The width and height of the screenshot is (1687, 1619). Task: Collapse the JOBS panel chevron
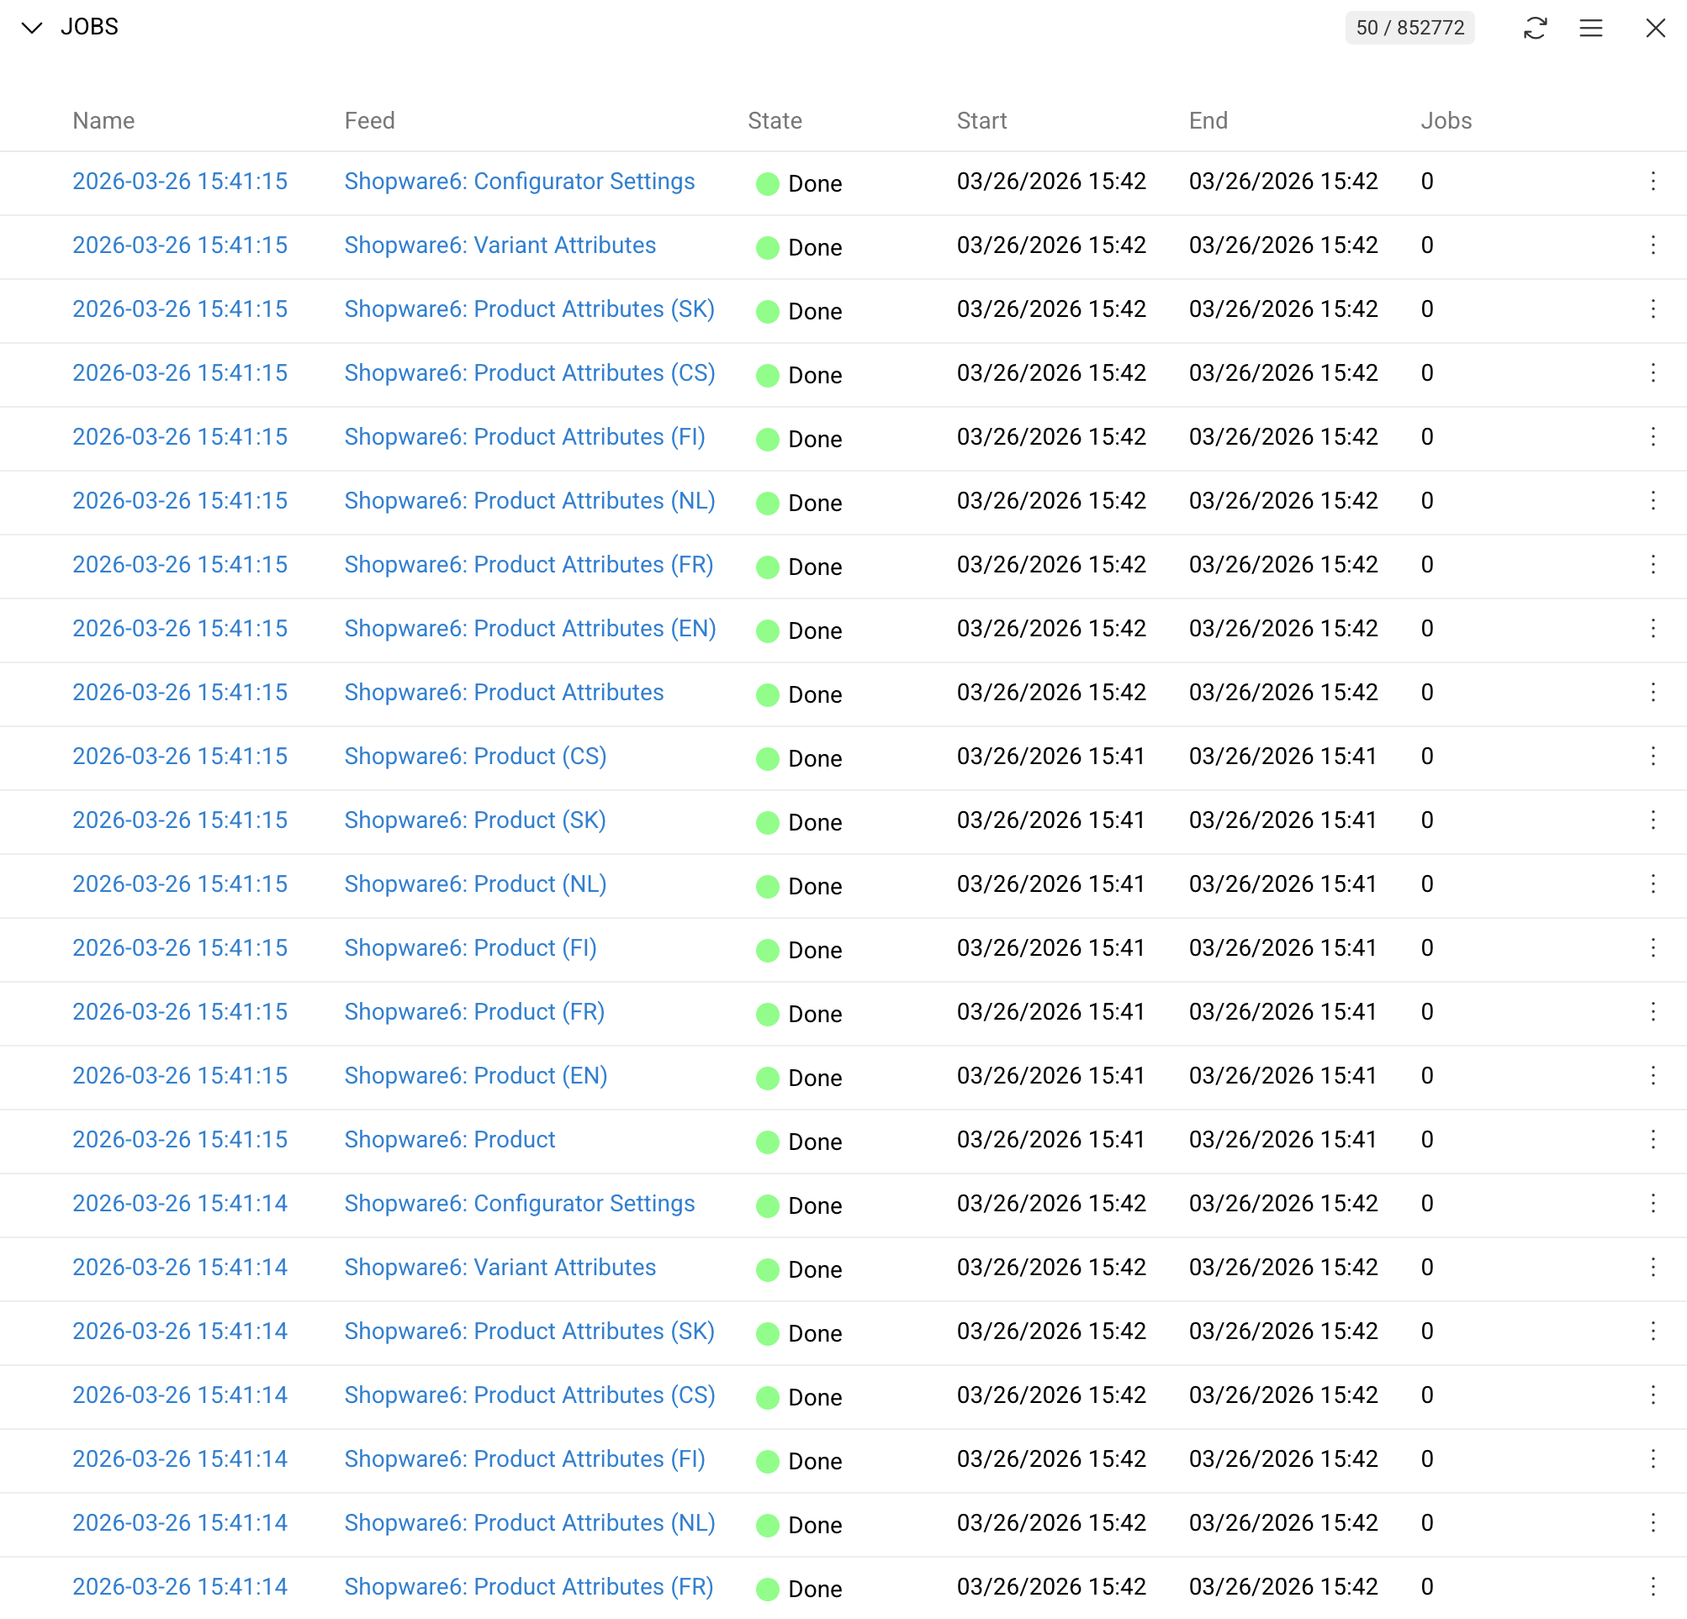32,28
